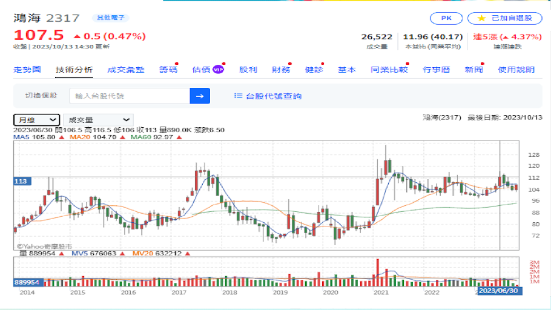Open the 成交量 indicator dropdown

(98, 120)
